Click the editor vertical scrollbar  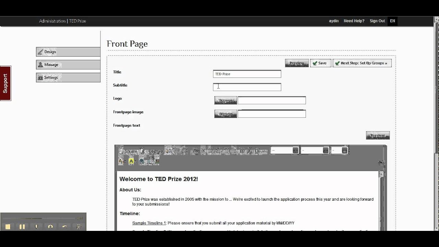[x=381, y=201]
